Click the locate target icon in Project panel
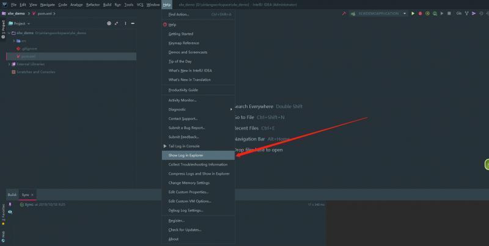Image resolution: width=489 pixels, height=246 pixels. pyautogui.click(x=109, y=23)
